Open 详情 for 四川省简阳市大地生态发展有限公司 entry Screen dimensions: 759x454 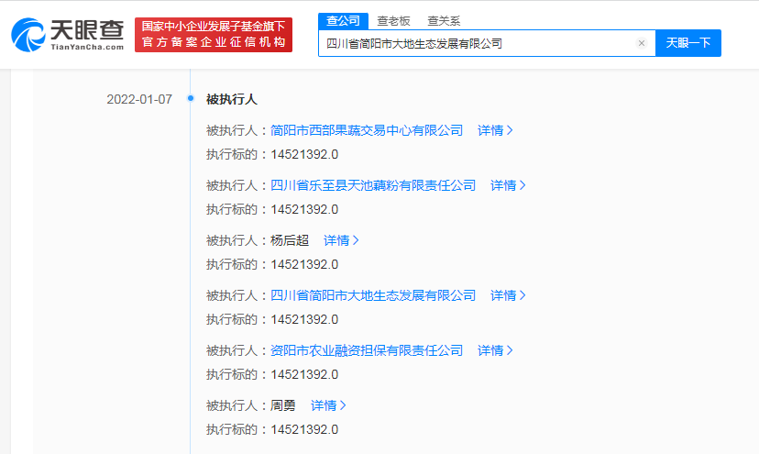(508, 295)
